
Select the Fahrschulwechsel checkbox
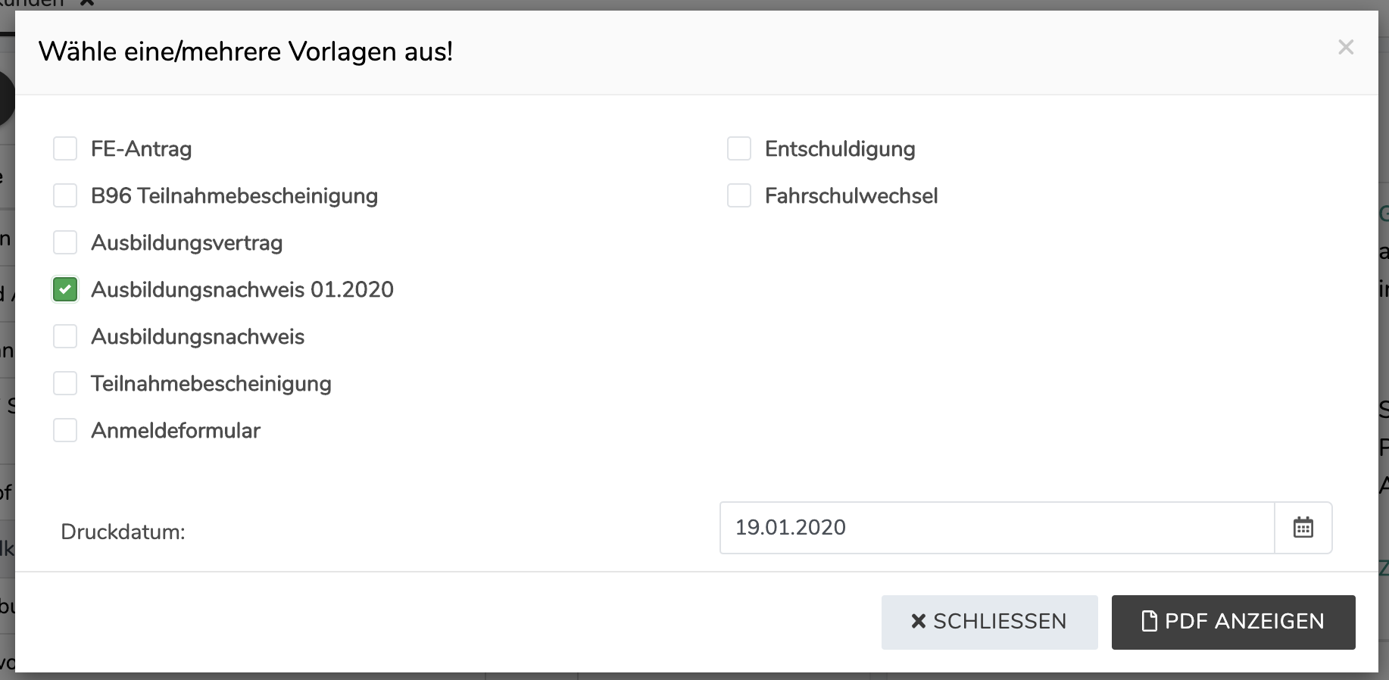click(x=738, y=196)
